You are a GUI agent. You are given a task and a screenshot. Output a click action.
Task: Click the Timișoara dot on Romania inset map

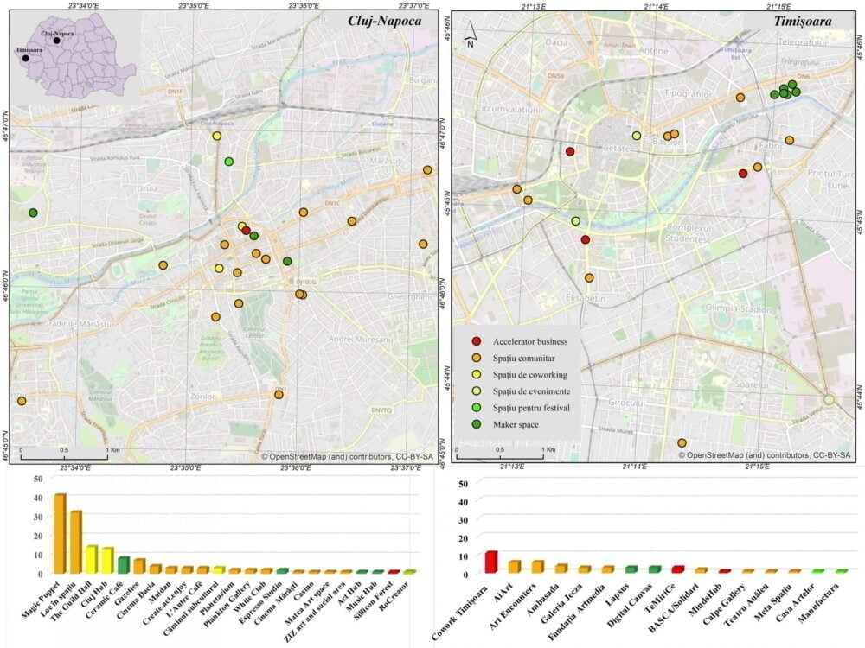pyautogui.click(x=25, y=59)
